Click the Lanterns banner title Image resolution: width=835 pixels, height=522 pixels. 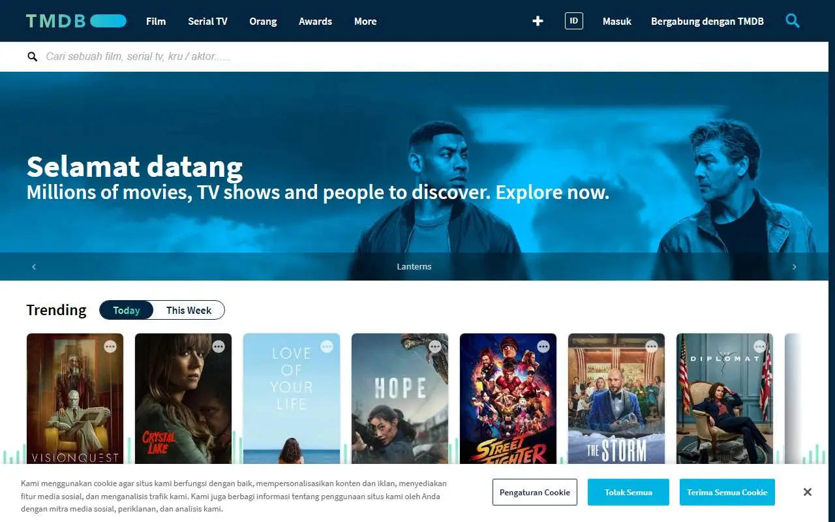tap(414, 266)
